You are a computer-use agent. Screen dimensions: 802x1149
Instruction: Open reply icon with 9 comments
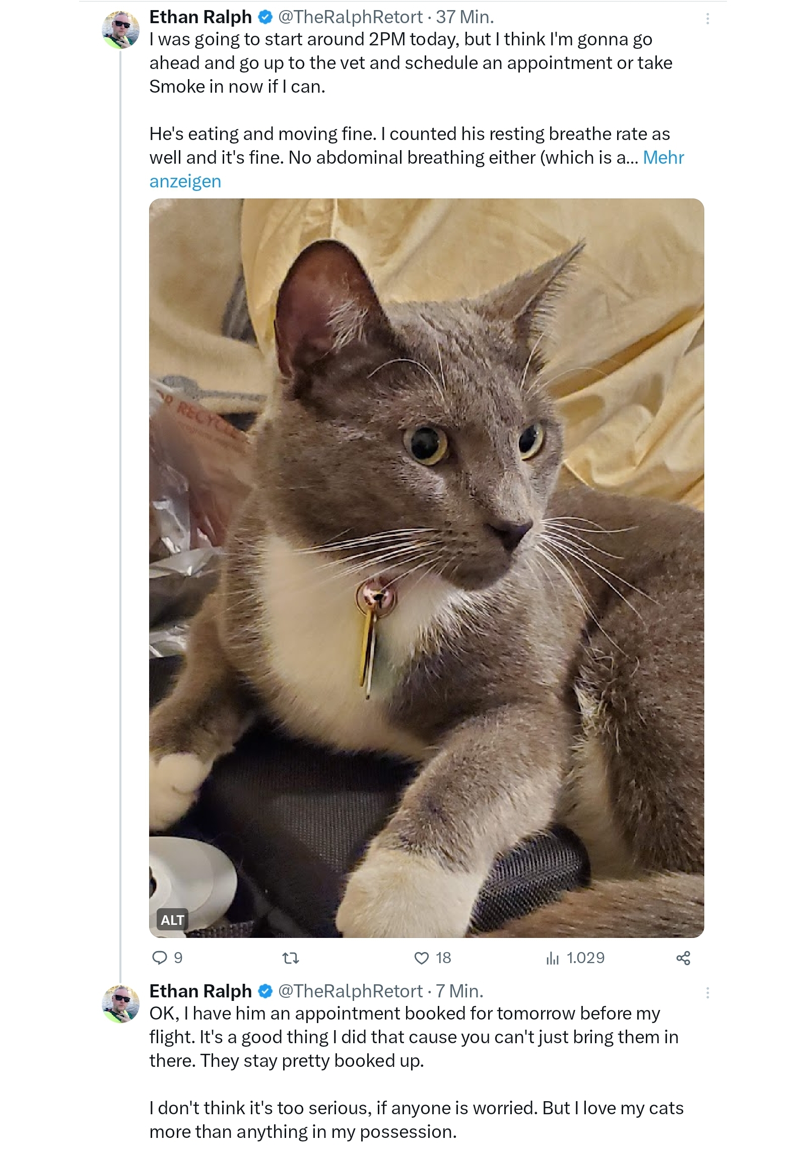(167, 958)
